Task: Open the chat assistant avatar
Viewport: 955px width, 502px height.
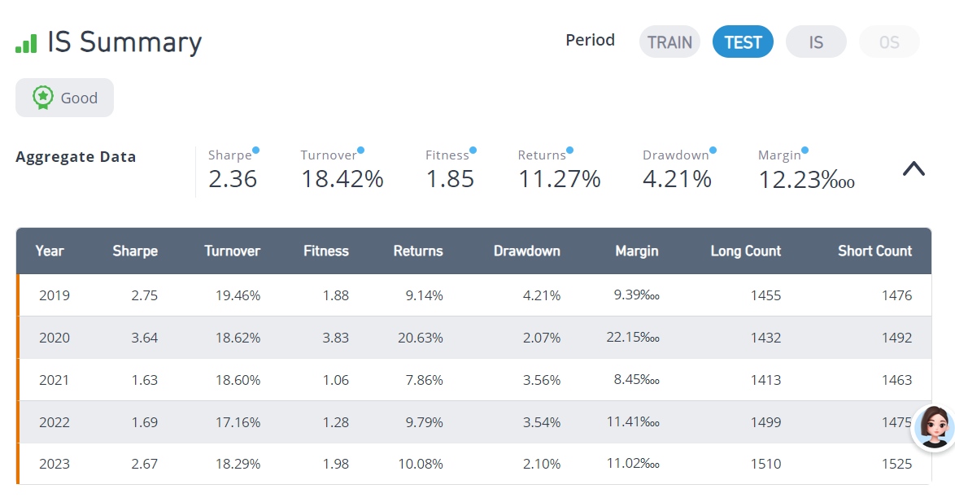Action: click(933, 428)
